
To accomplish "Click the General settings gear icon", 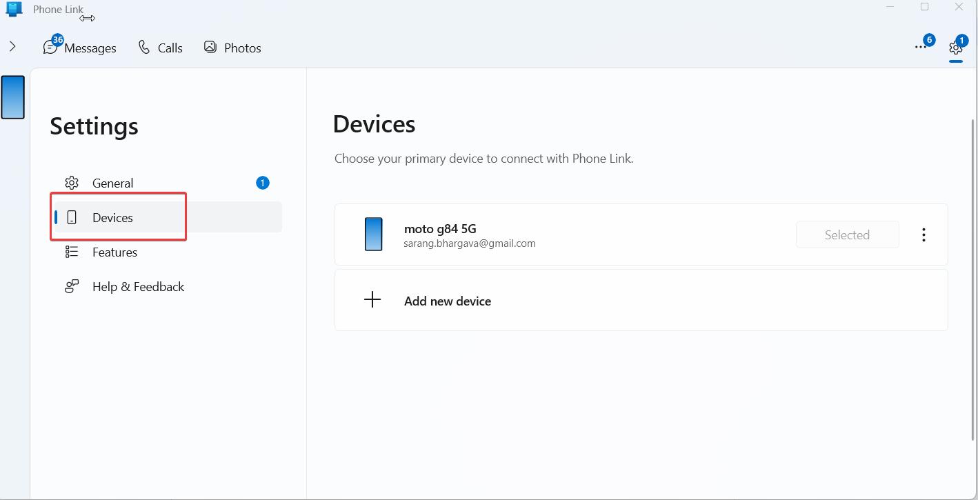I will coord(71,183).
